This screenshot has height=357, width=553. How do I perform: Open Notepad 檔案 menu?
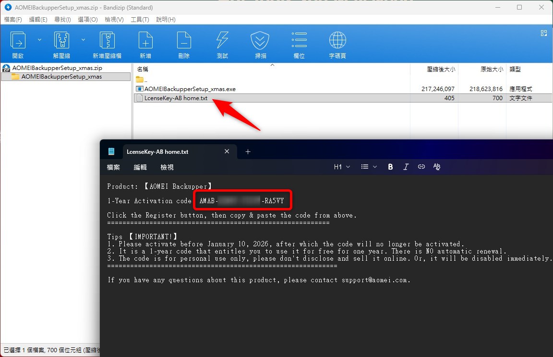point(113,167)
